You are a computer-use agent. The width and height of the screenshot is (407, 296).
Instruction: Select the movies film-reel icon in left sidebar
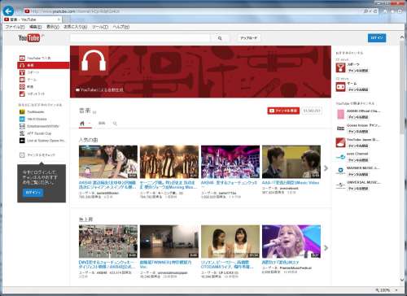click(22, 86)
